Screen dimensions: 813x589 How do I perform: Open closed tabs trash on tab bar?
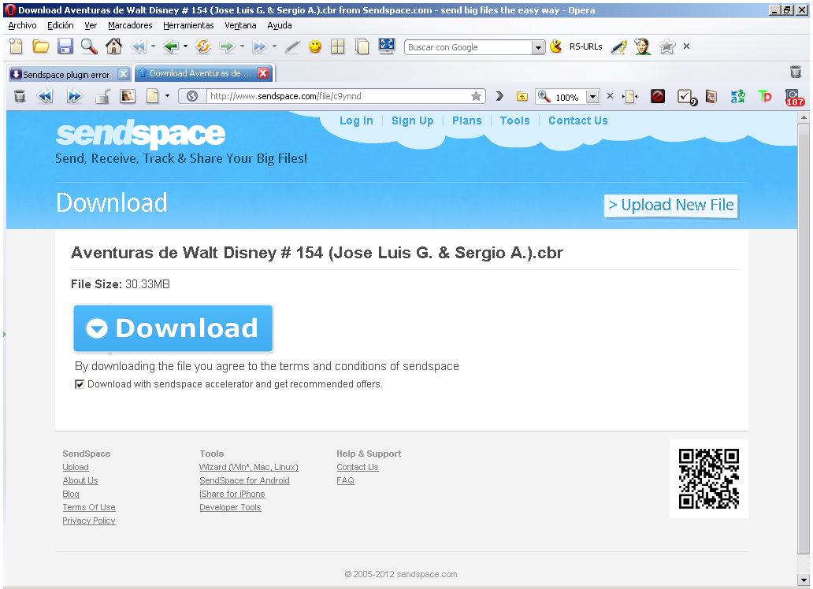click(x=796, y=72)
